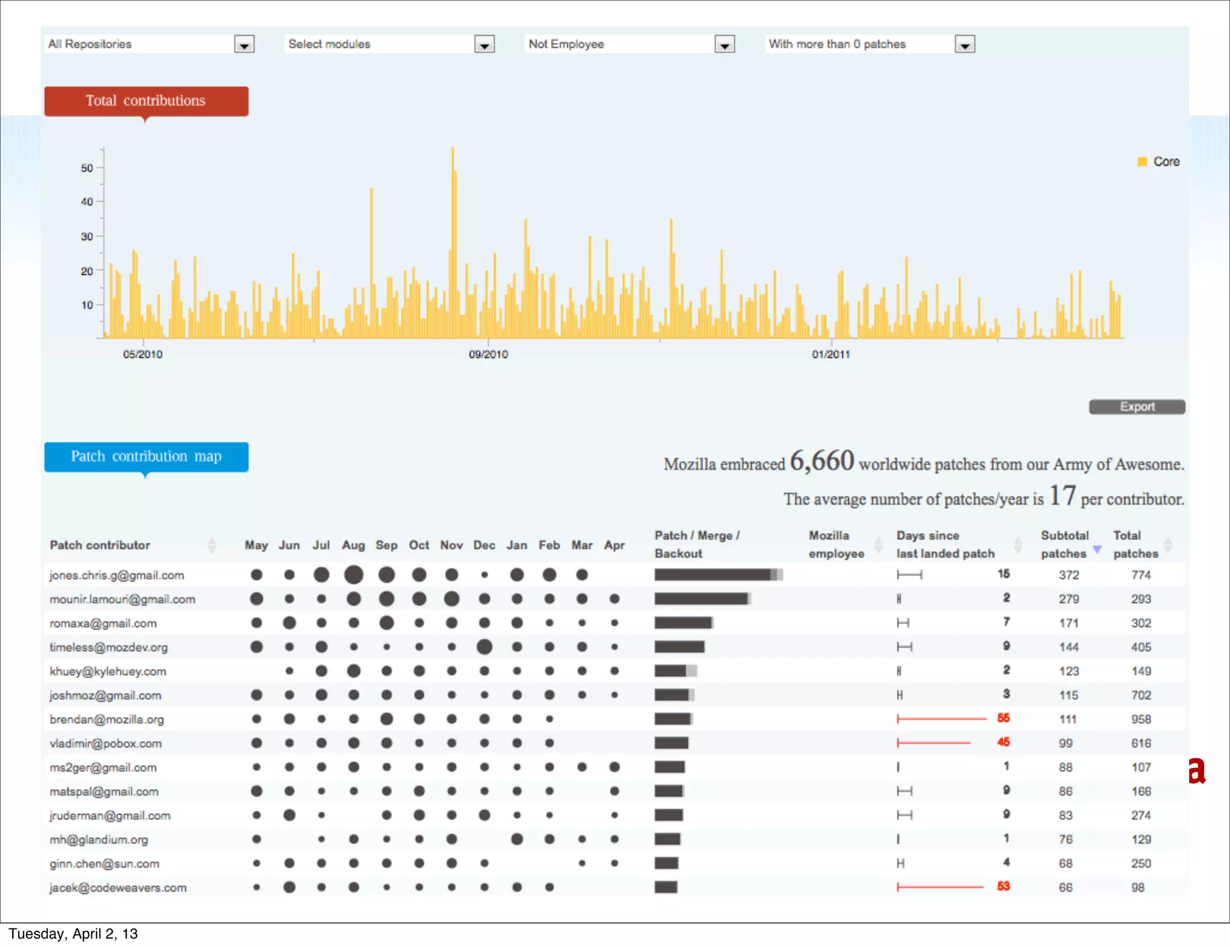Sort by Total patches column arrows
Screen dimensions: 1230x947
pos(1168,545)
